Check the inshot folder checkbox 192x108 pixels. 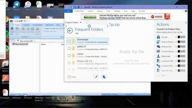[69, 55]
